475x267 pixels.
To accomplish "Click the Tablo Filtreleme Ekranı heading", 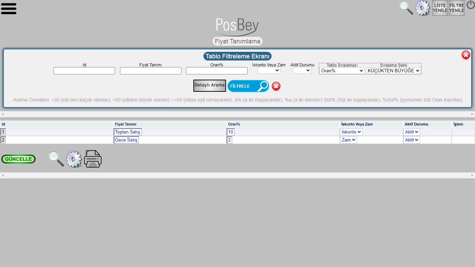I will click(x=237, y=56).
